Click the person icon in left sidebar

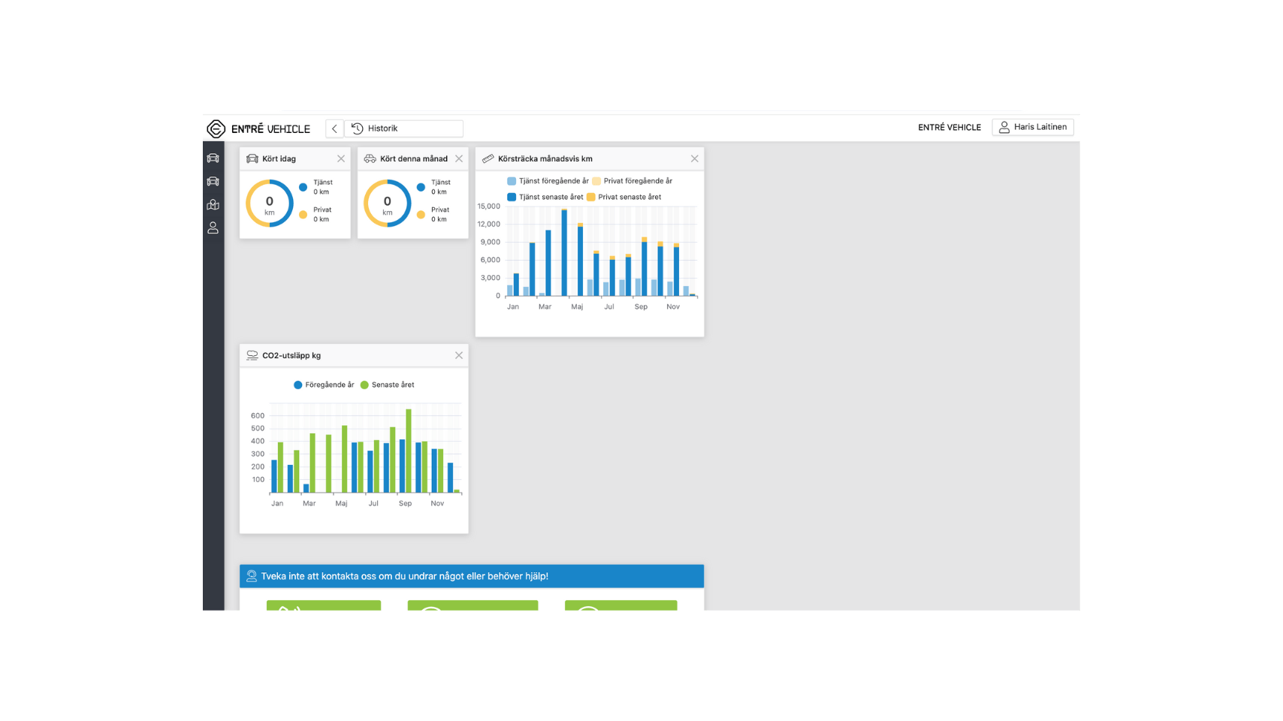tap(213, 228)
